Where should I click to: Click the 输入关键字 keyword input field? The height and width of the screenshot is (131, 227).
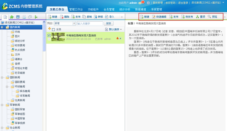(89, 23)
